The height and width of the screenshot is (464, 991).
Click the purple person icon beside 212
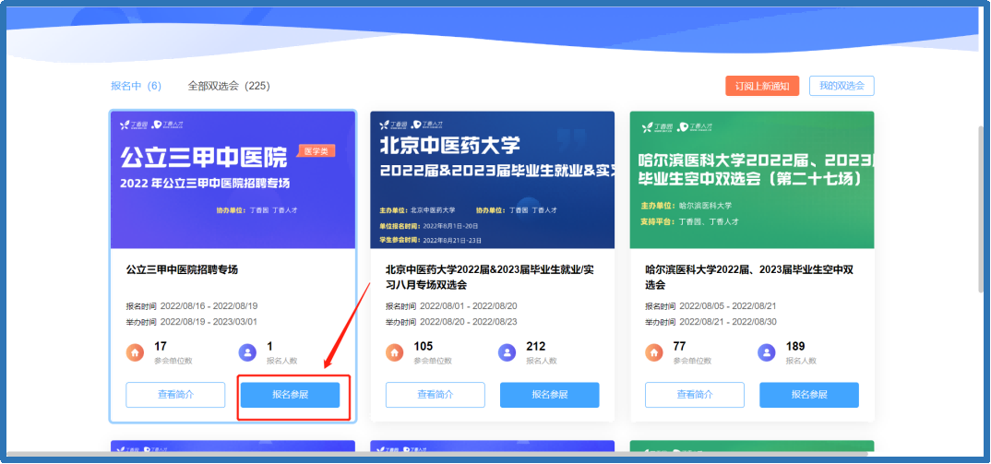(507, 352)
